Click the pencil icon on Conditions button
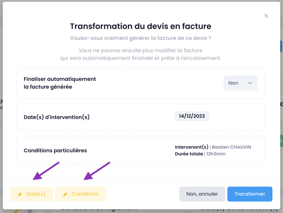The width and height of the screenshot is (283, 213). (65, 194)
